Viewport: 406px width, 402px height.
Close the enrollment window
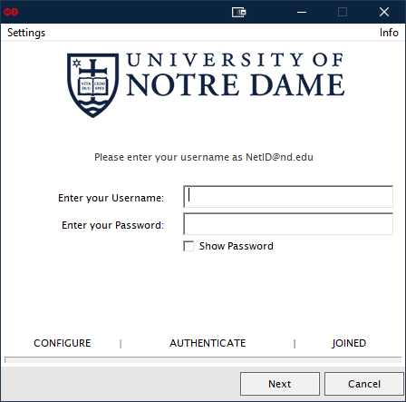(384, 12)
